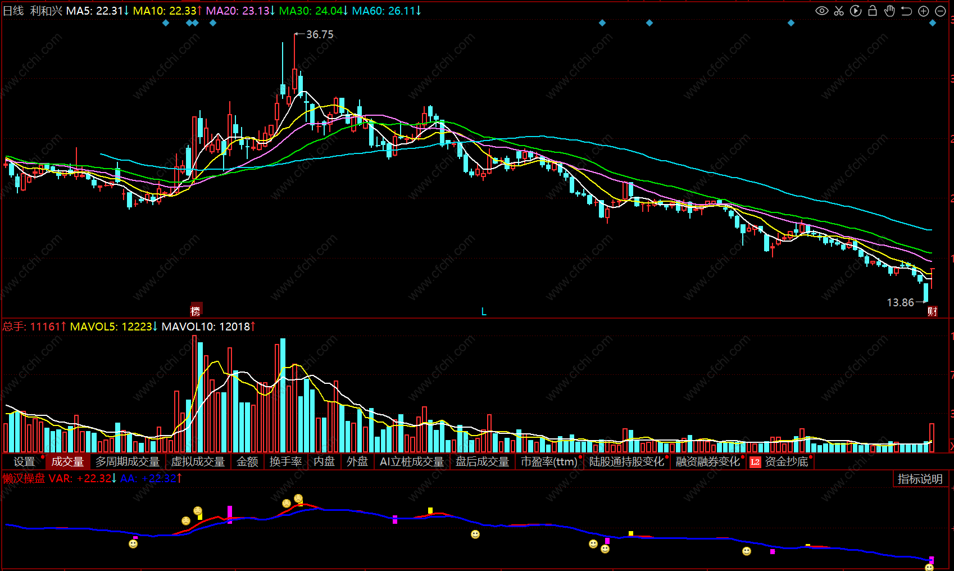
Task: Open the 设置 settings tab
Action: tap(24, 461)
